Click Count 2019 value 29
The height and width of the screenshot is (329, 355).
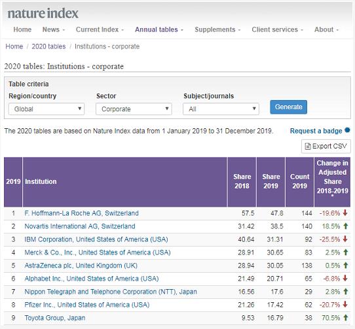(308, 292)
